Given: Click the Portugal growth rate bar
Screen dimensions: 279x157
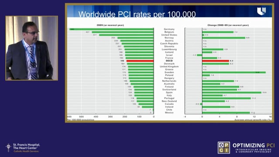Looking at the screenshot, I should coord(226,98).
